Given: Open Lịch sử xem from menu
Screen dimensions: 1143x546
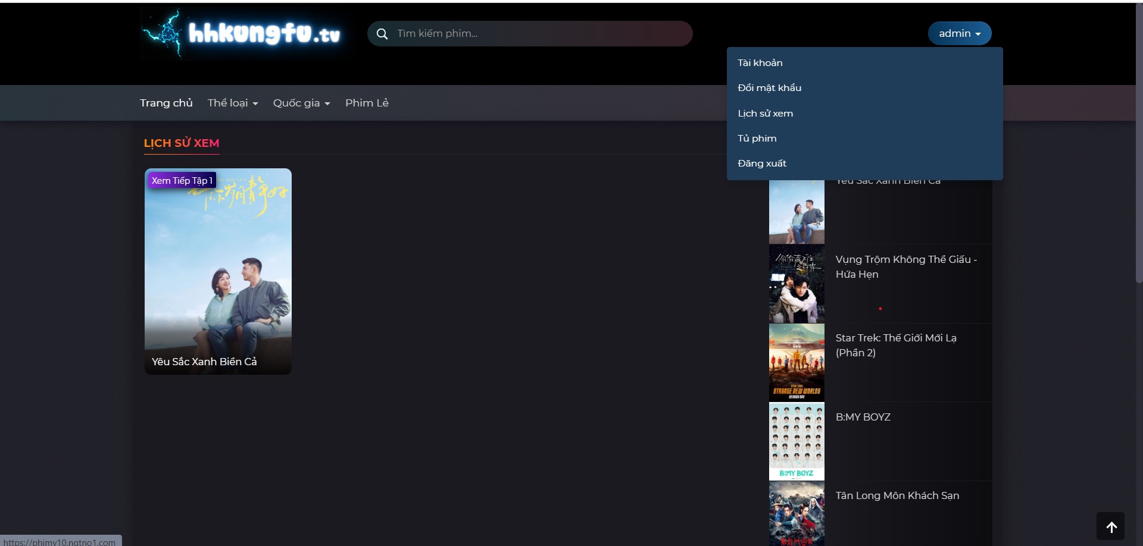Looking at the screenshot, I should coord(765,114).
